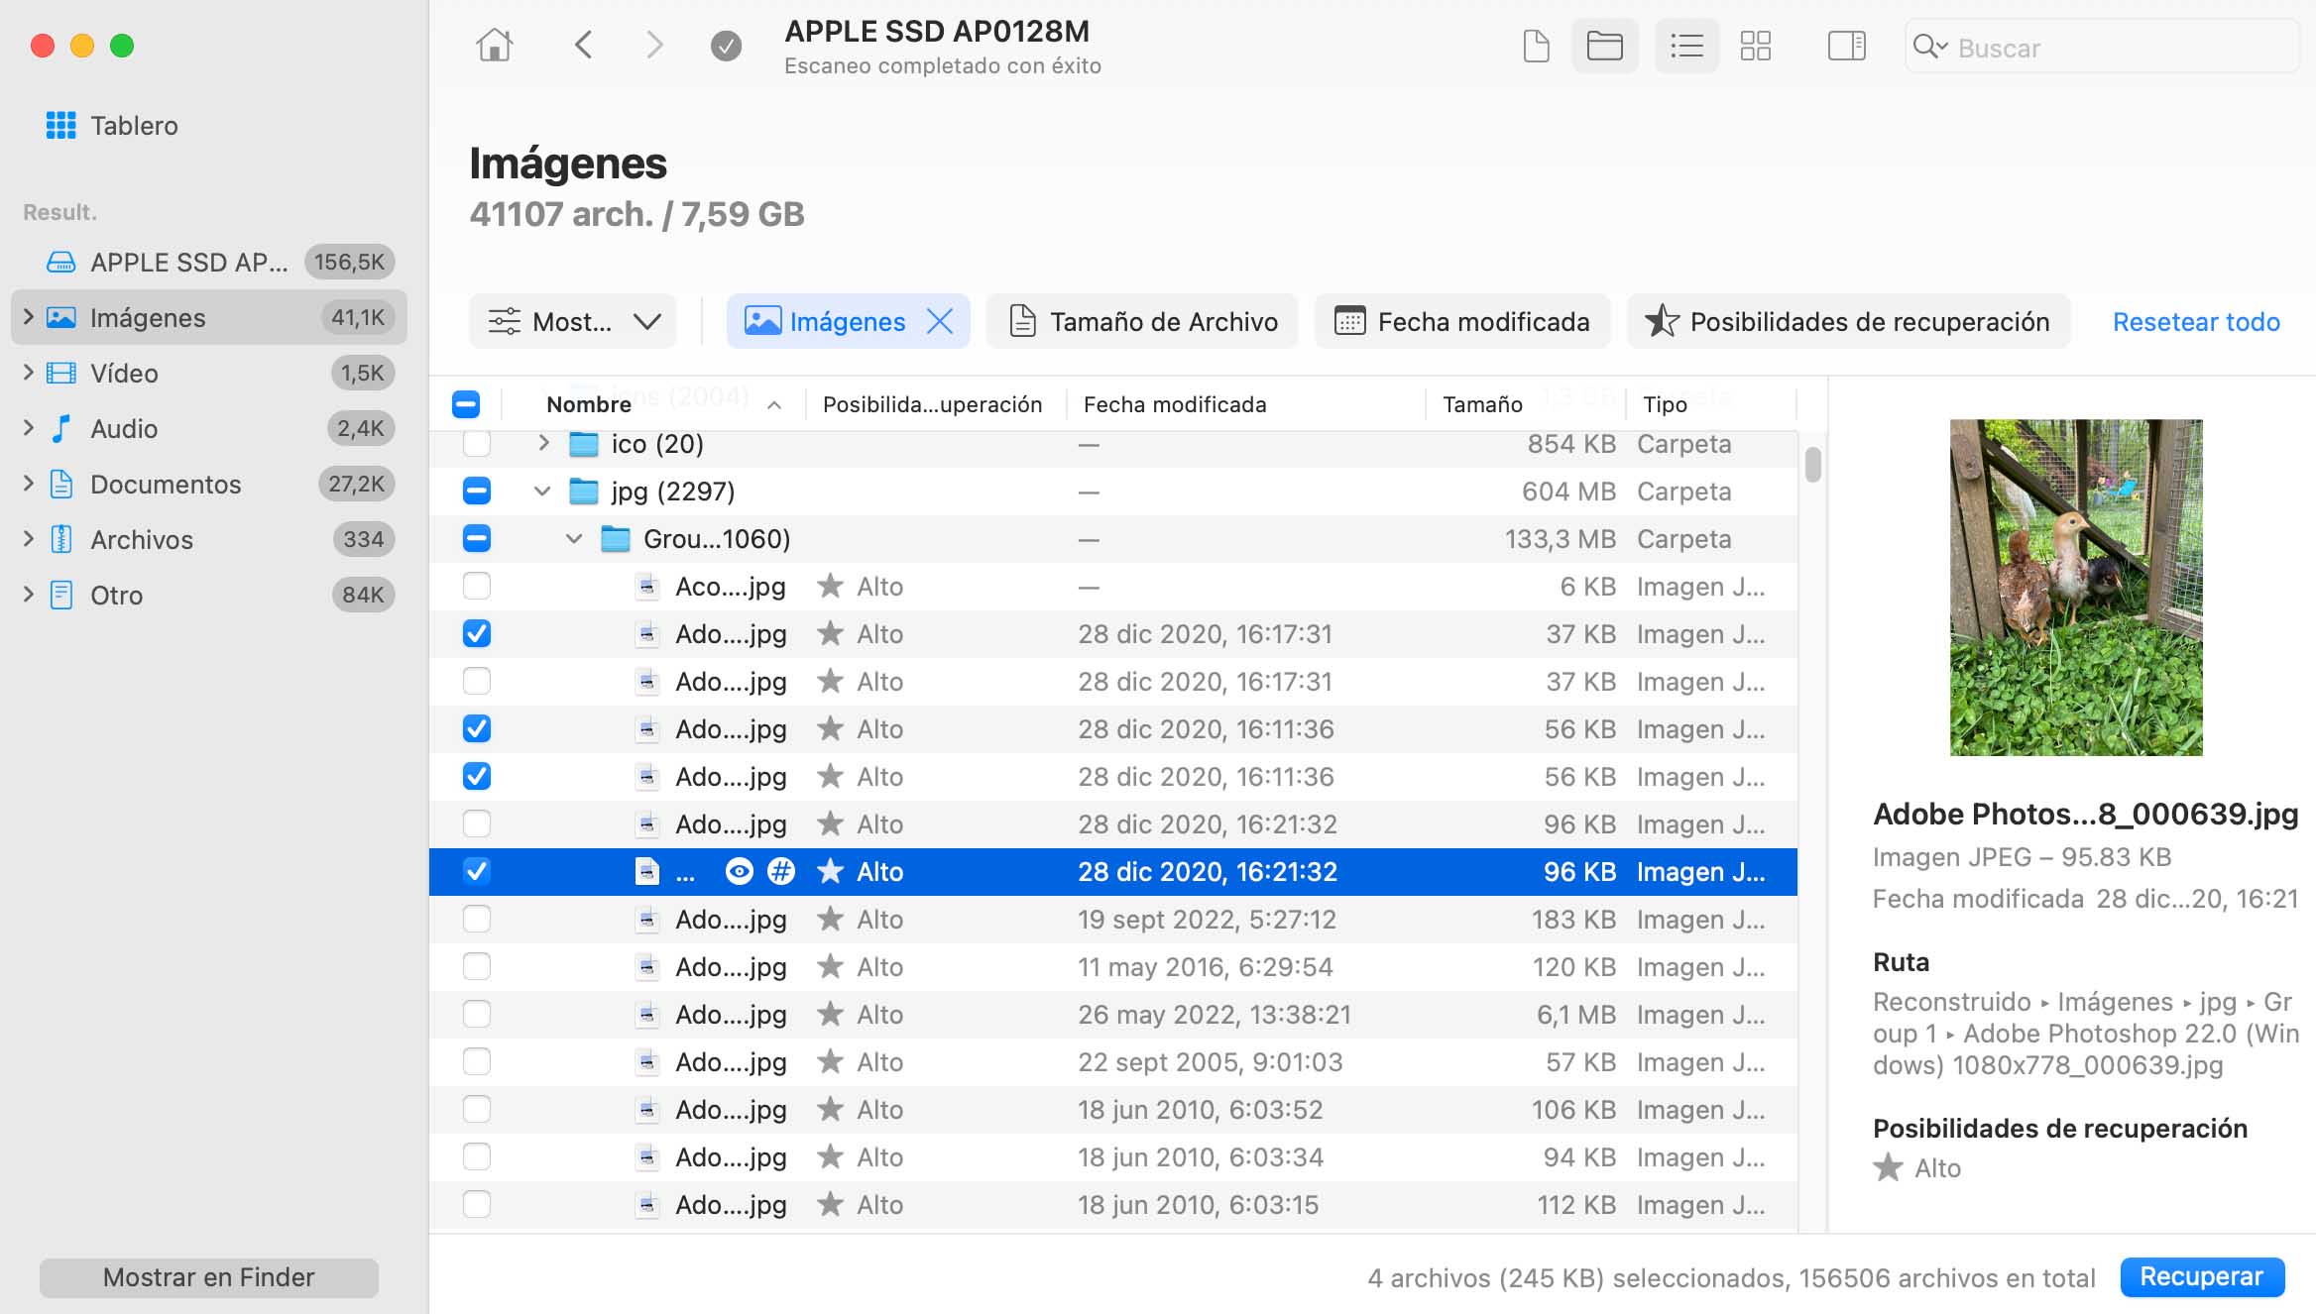
Task: Switch to grid view with the four-squares icon
Action: pyautogui.click(x=1756, y=45)
